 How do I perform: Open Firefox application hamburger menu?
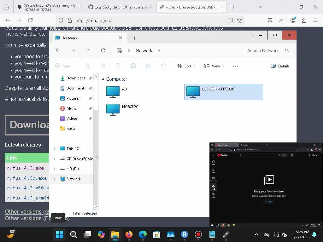[x=315, y=20]
